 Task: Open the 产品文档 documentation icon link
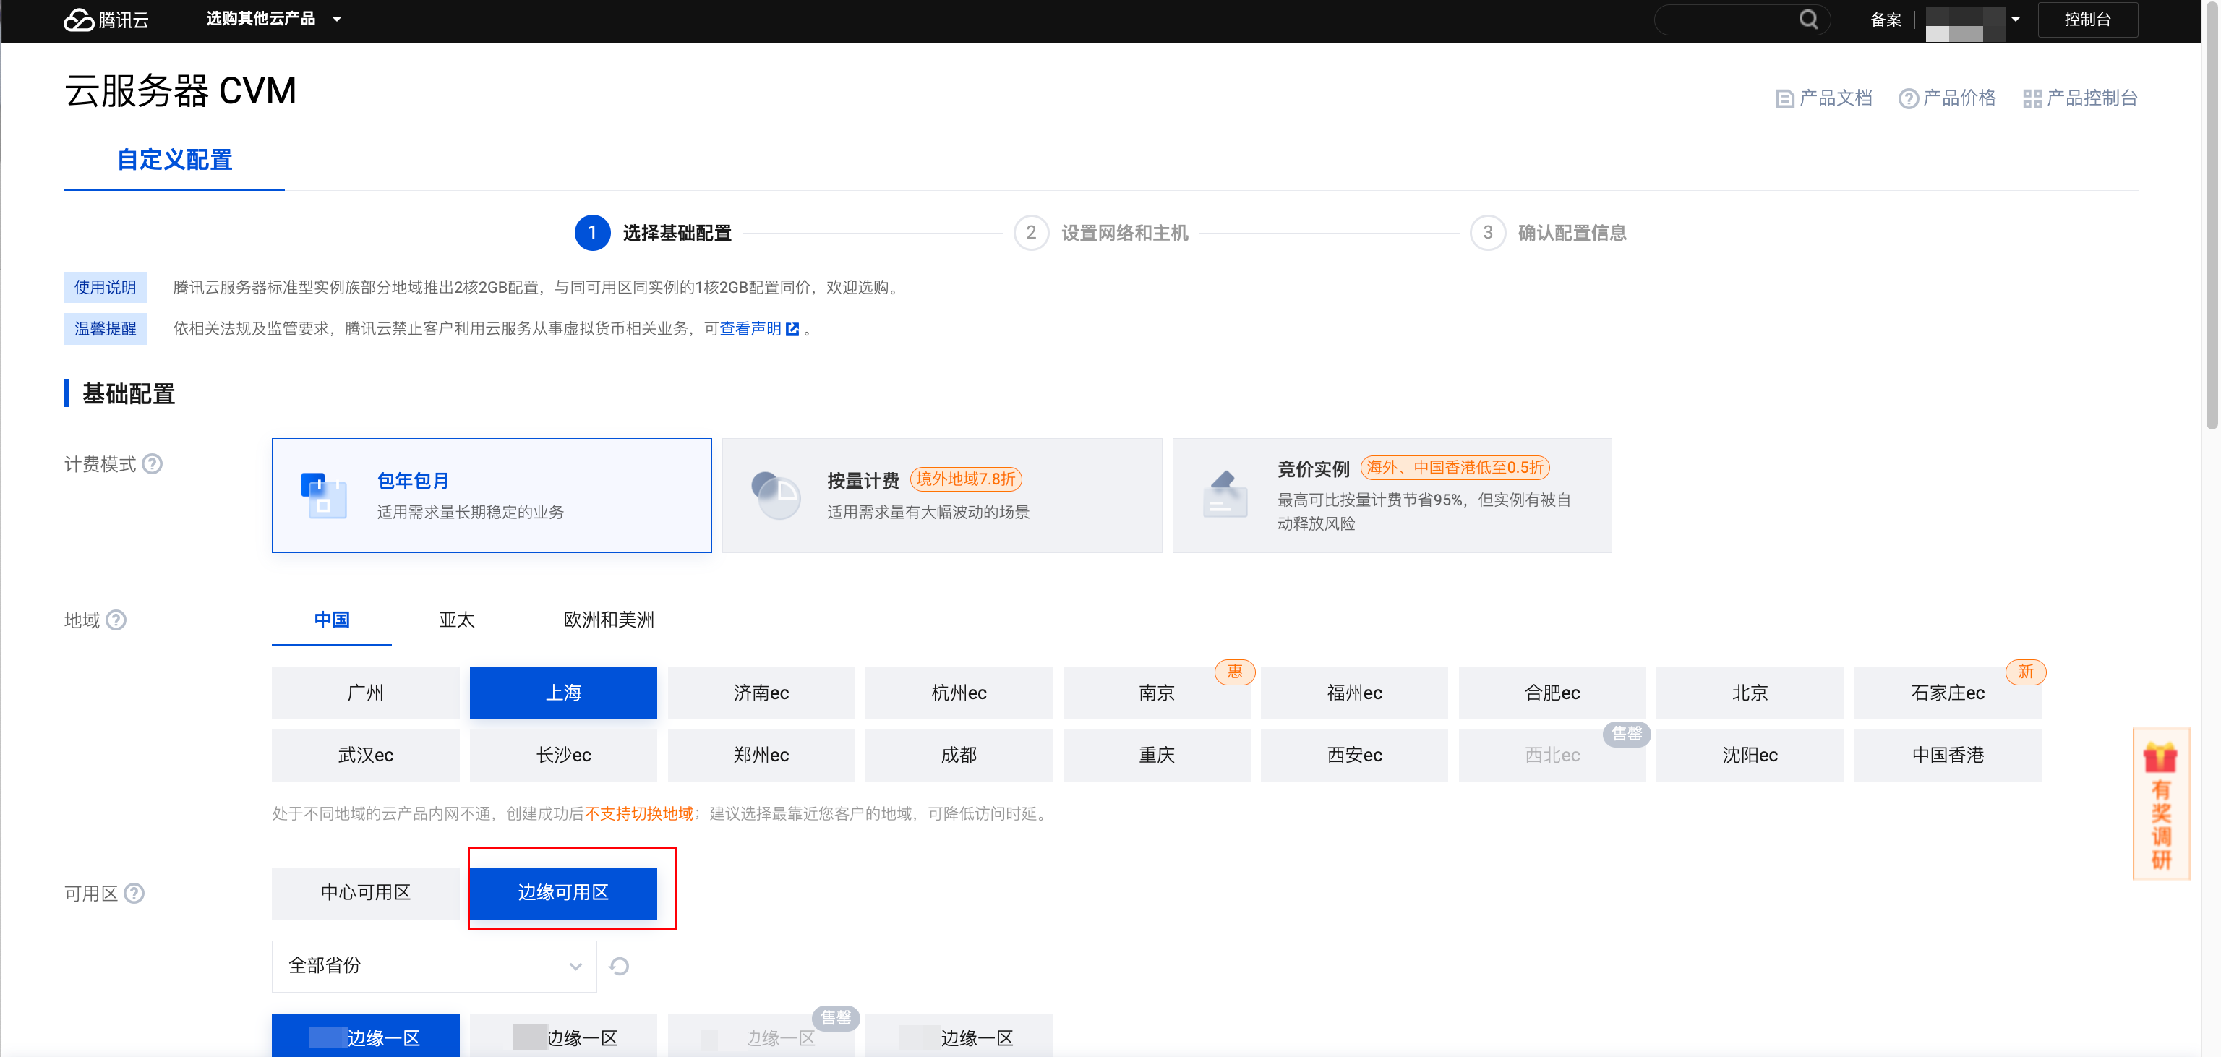[1785, 98]
